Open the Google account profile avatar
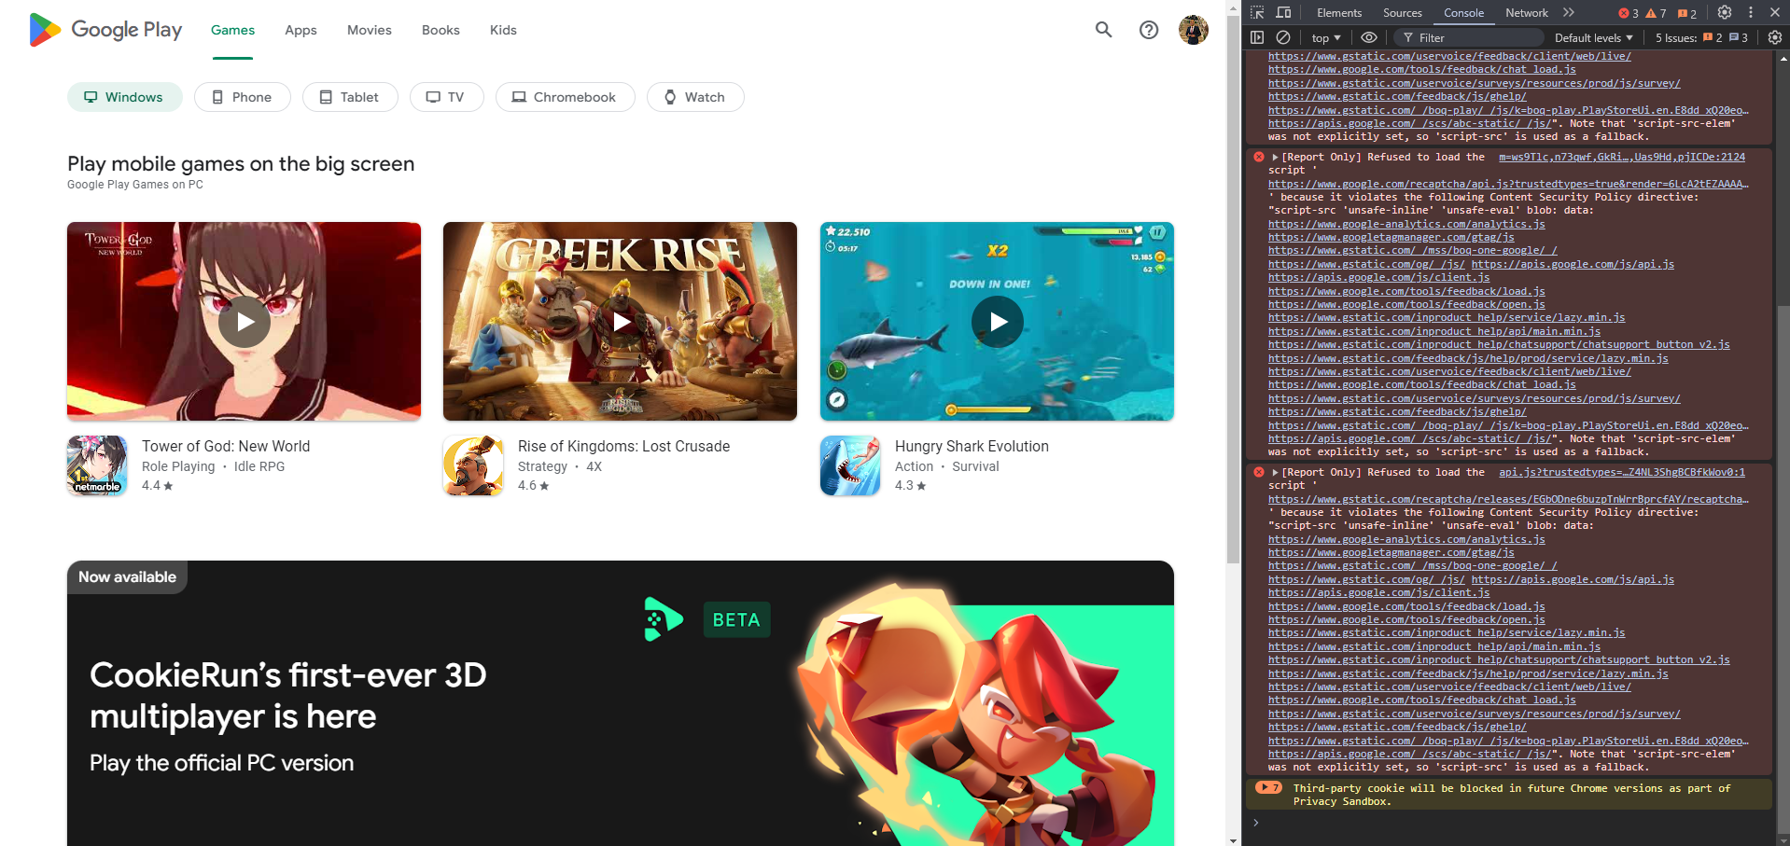The width and height of the screenshot is (1790, 846). click(x=1193, y=30)
